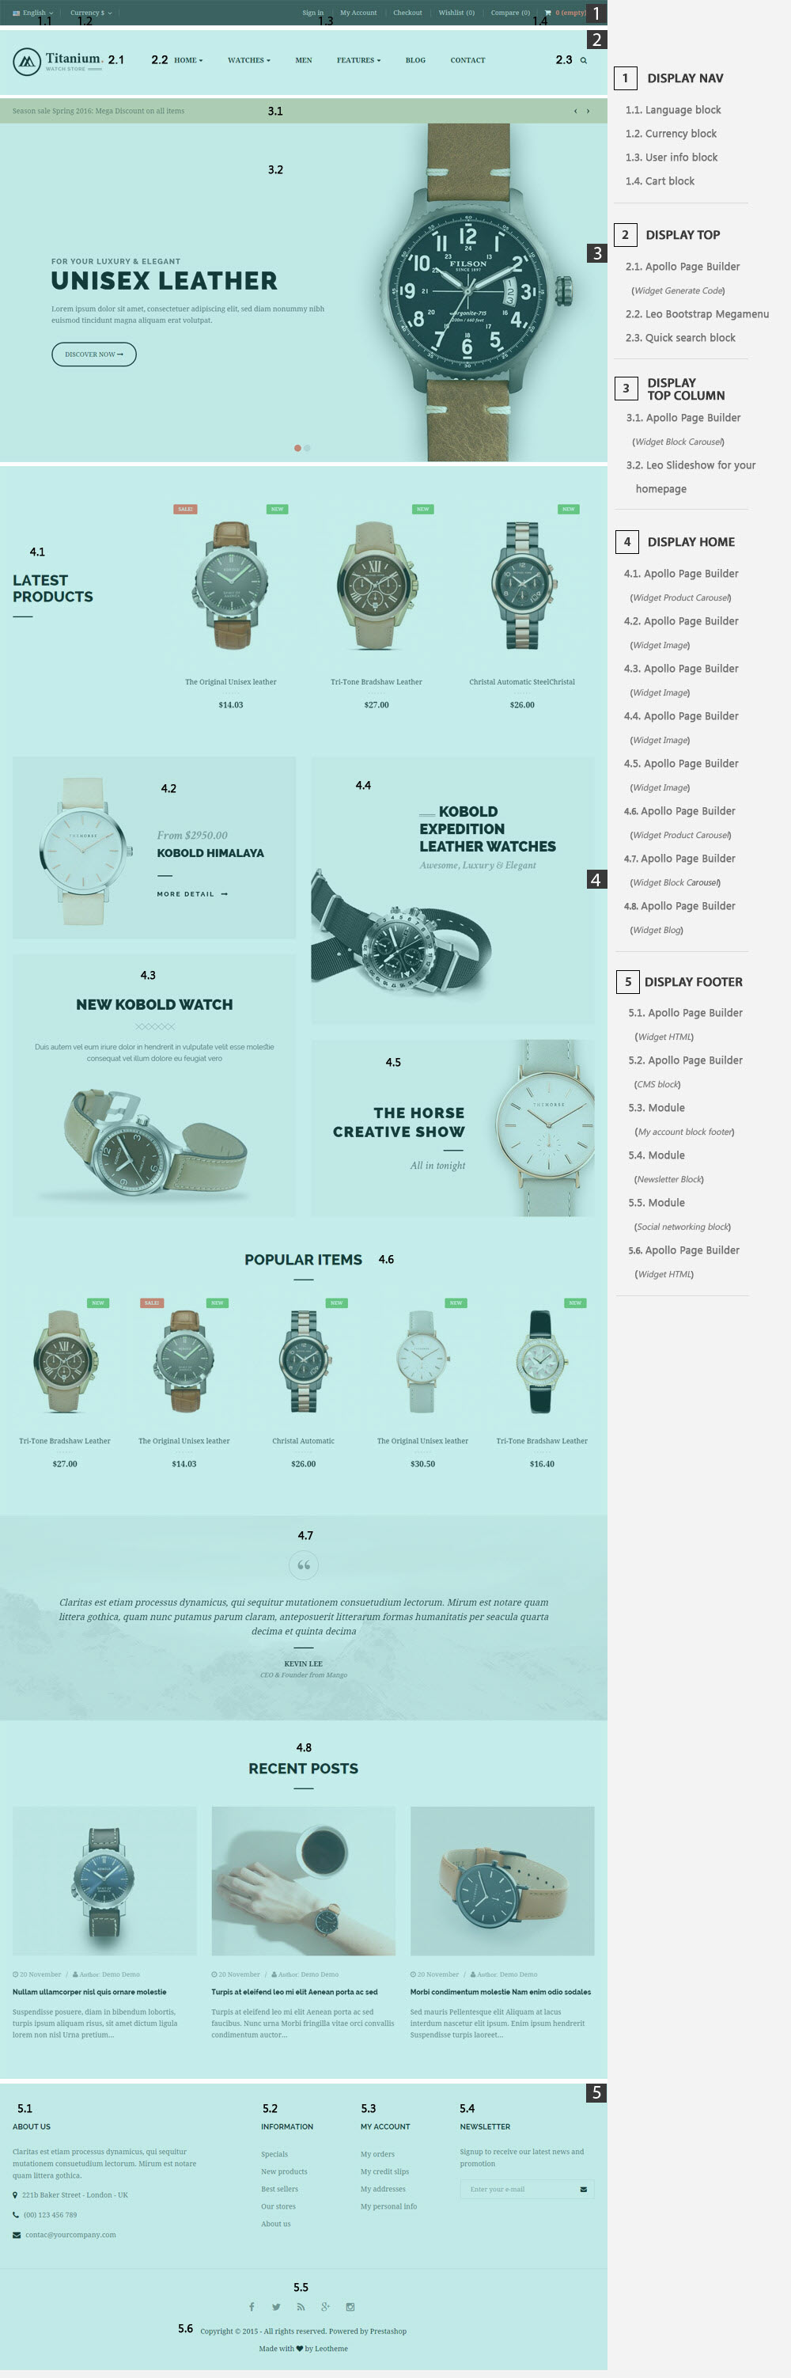The width and height of the screenshot is (791, 2378).
Task: Open the Google Plus icon in footer
Action: coord(326,2306)
